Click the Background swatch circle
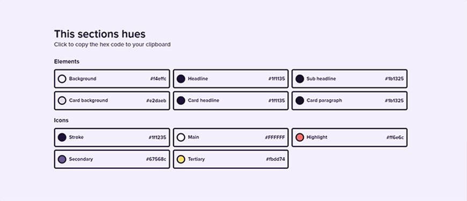 (x=62, y=79)
